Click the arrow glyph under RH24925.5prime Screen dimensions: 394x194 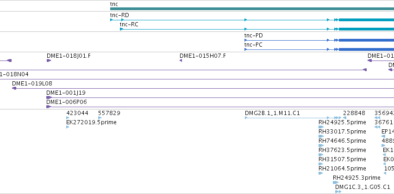coord(321,127)
